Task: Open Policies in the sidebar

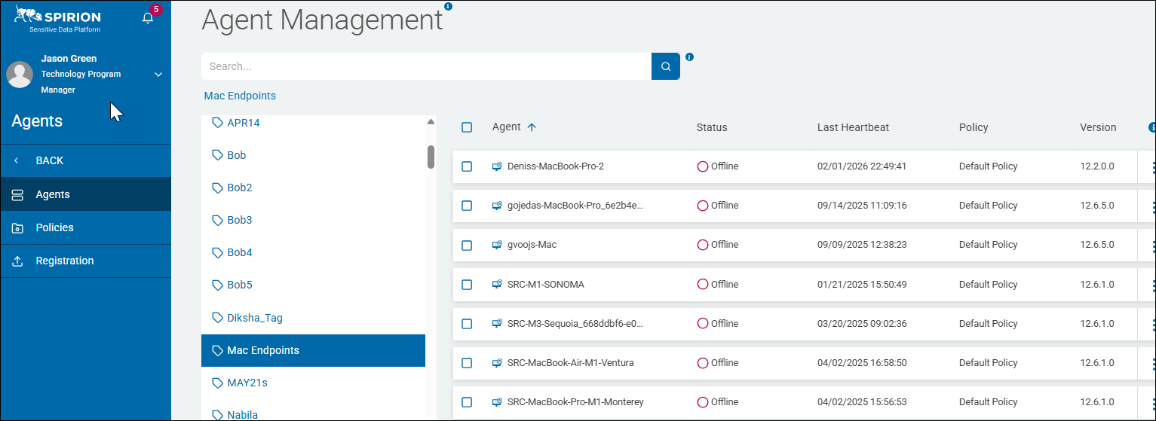Action: point(54,227)
